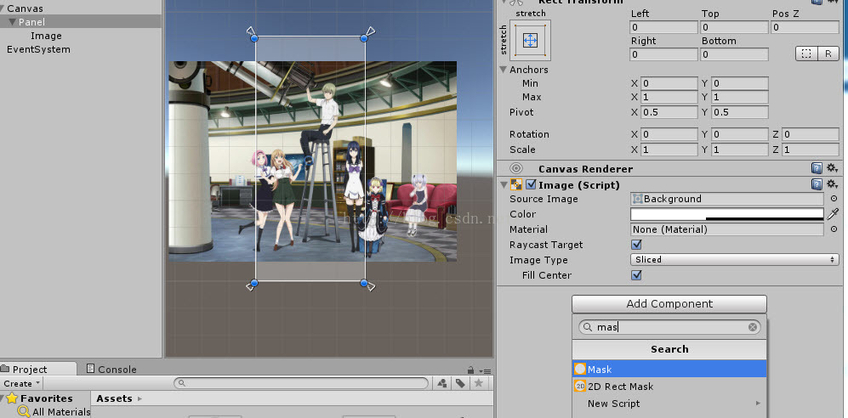Edit the Pos Z value field
Viewport: 848px width, 418px height.
coord(805,27)
